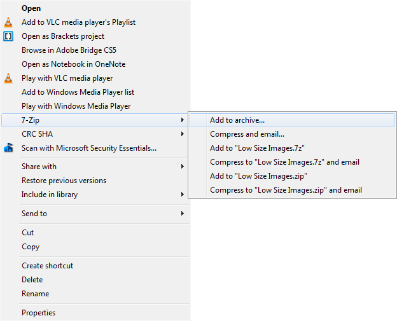The image size is (397, 330).
Task: Select Browse in Adobe Bridge CS5
Action: 95,50
